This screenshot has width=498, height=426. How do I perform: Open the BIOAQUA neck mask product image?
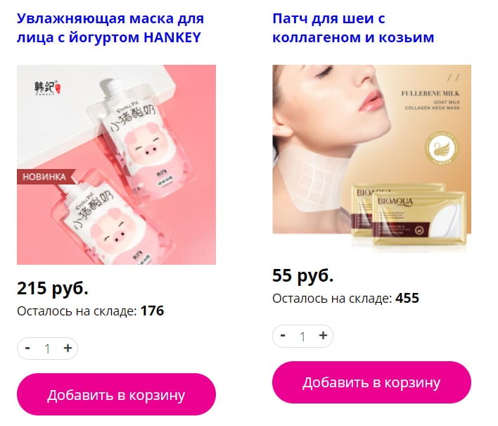(371, 158)
